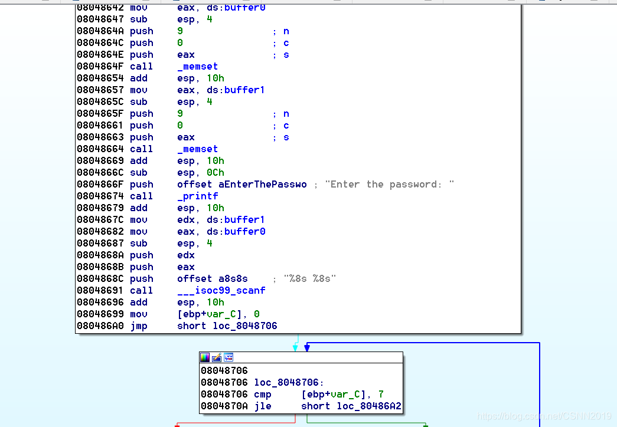Click the "Enter the password: " string comment
Screen dimensions: 617x427
click(389, 185)
